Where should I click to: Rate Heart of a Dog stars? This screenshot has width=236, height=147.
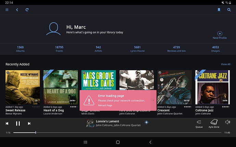74,107
